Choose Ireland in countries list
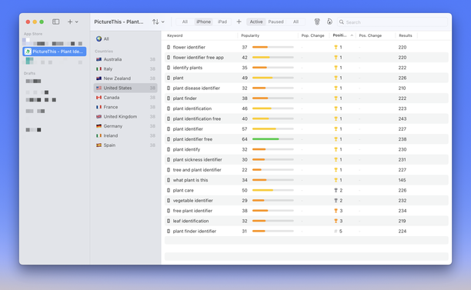This screenshot has height=290, width=471. [125, 135]
